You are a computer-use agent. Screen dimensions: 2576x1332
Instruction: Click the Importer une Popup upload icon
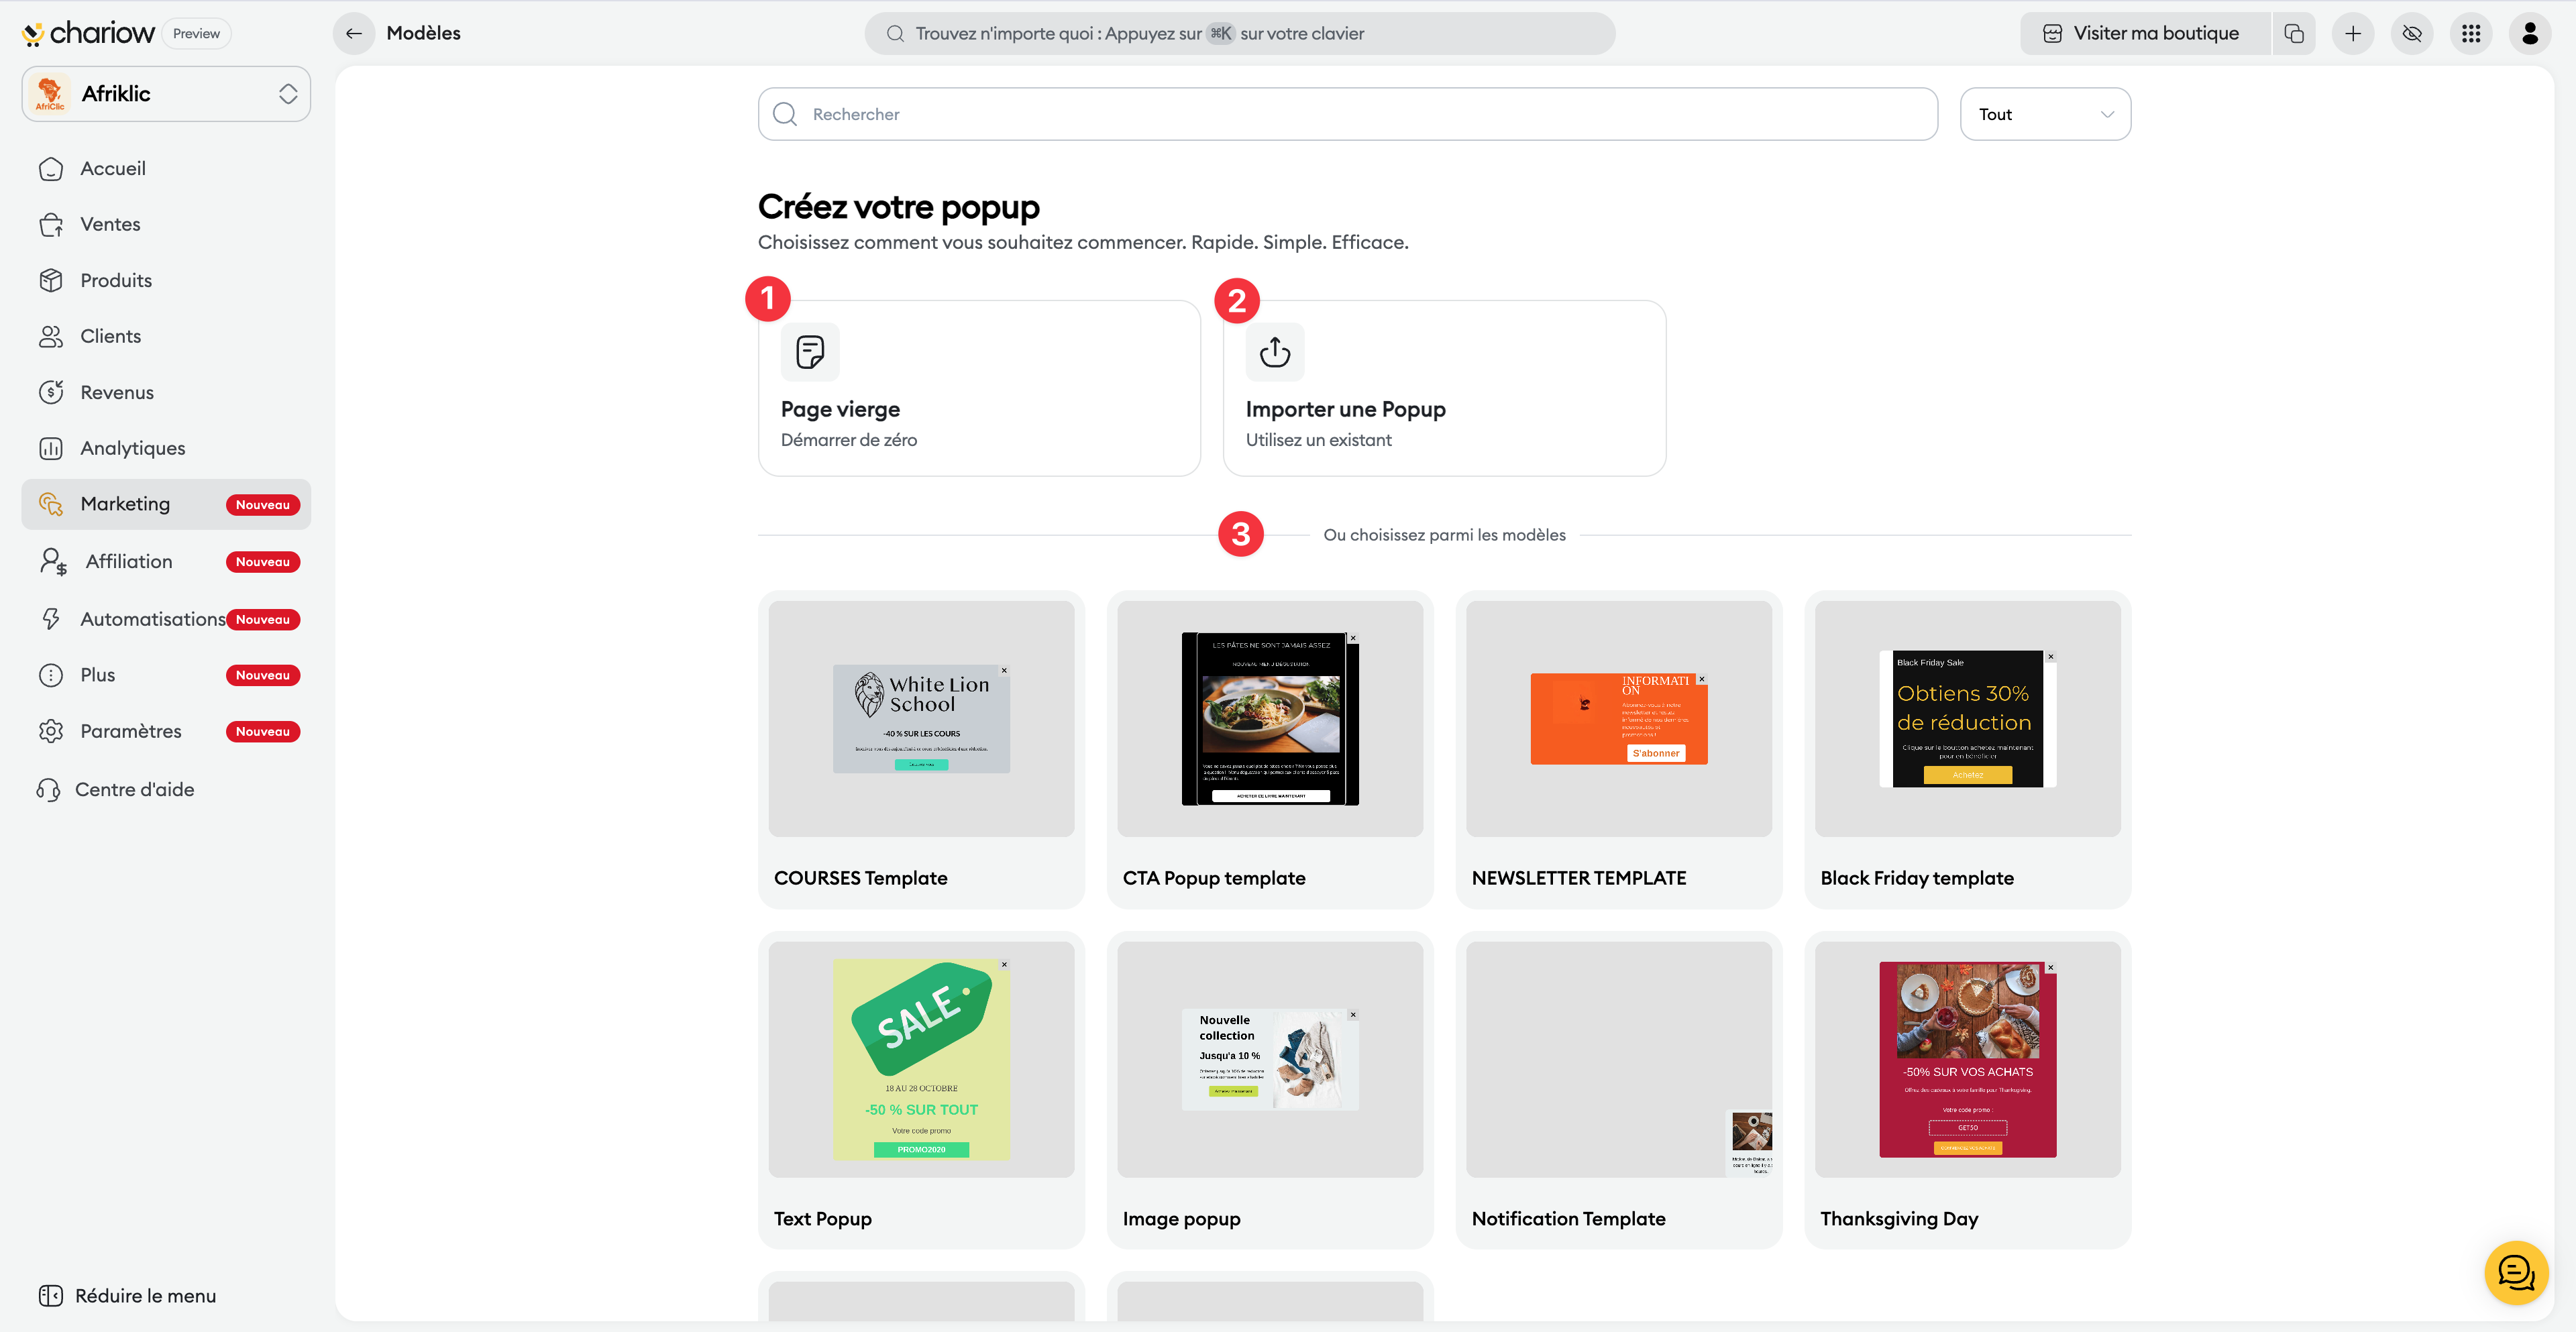point(1274,352)
